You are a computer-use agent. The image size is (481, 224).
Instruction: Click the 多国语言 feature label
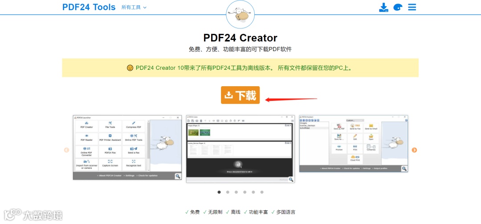click(x=286, y=212)
